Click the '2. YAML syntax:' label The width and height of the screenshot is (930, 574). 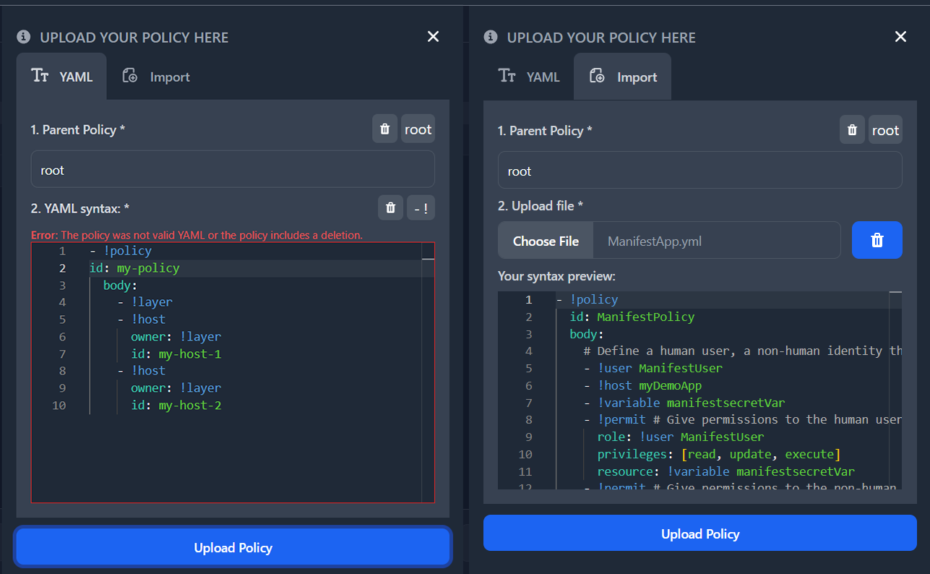(x=80, y=208)
